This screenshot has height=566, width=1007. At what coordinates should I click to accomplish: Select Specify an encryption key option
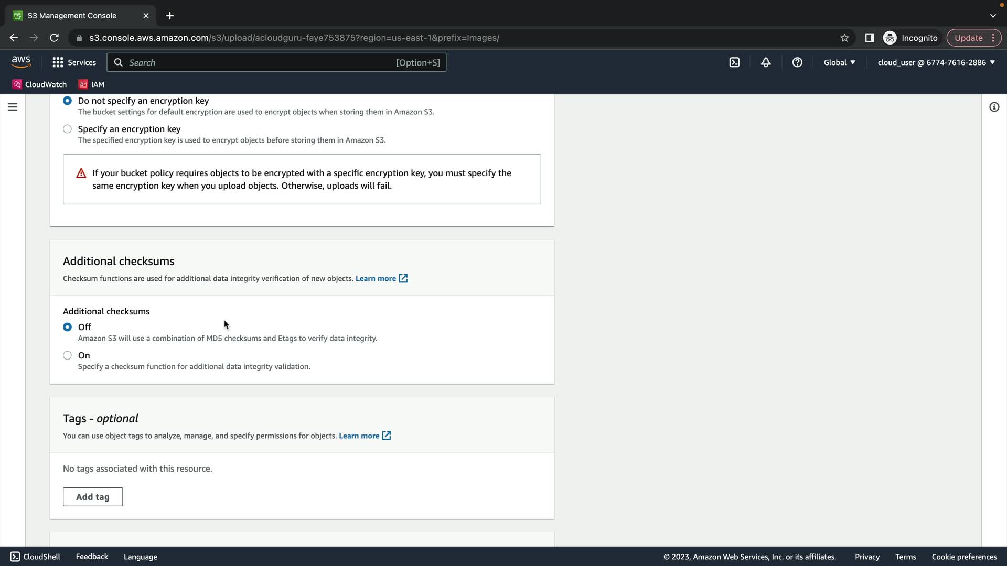(x=67, y=129)
